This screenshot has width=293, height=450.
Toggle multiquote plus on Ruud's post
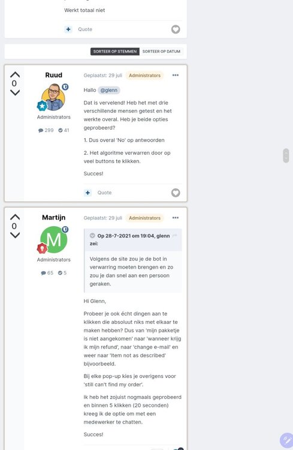[87, 193]
